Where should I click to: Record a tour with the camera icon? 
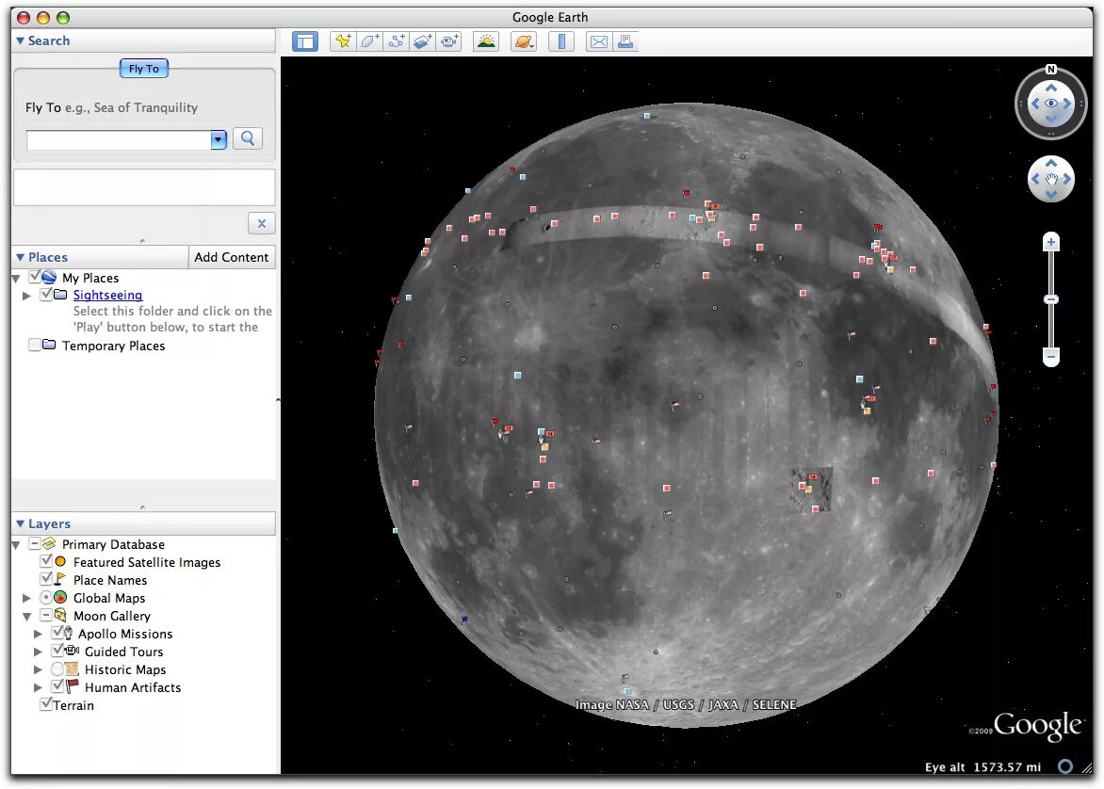449,41
